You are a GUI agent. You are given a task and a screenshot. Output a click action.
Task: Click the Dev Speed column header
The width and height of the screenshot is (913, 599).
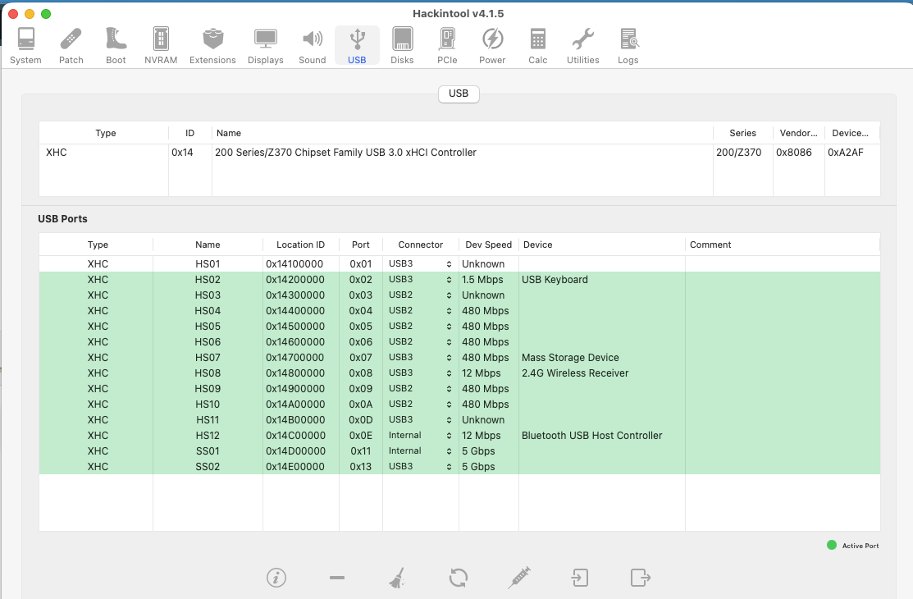pyautogui.click(x=488, y=245)
